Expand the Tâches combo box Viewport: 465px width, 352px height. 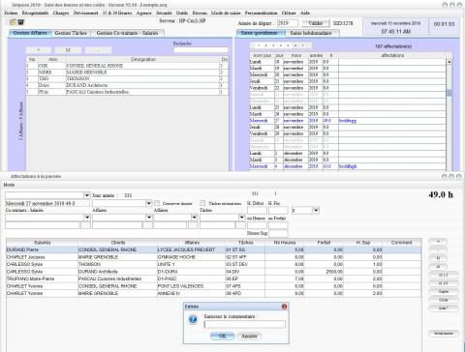242,218
